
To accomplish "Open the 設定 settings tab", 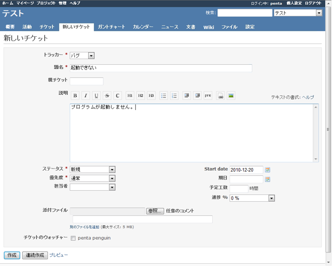I will (250, 27).
